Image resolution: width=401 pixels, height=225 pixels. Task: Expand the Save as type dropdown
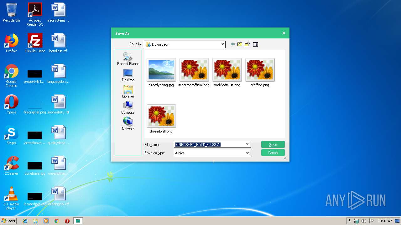(247, 153)
